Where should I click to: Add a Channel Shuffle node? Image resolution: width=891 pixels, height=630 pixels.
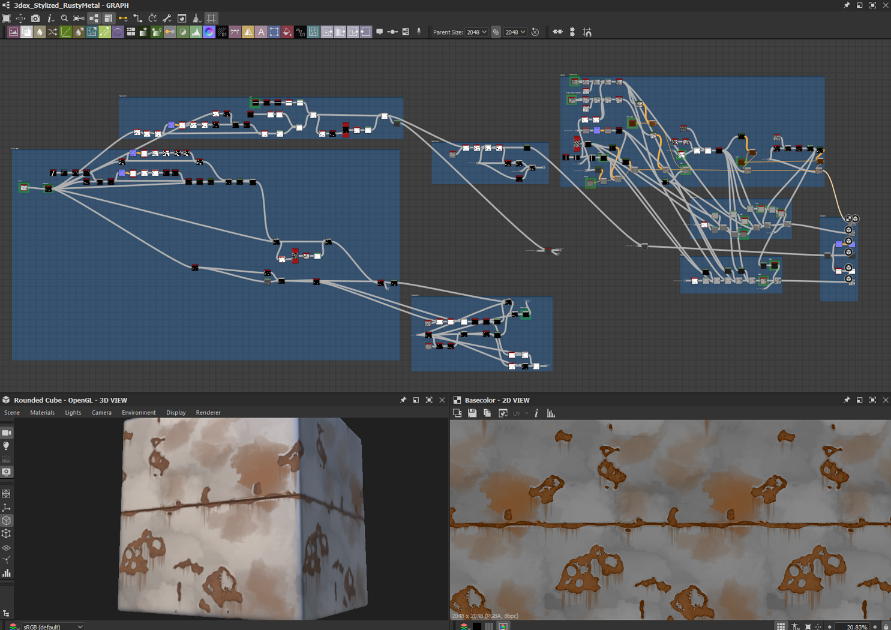click(53, 32)
